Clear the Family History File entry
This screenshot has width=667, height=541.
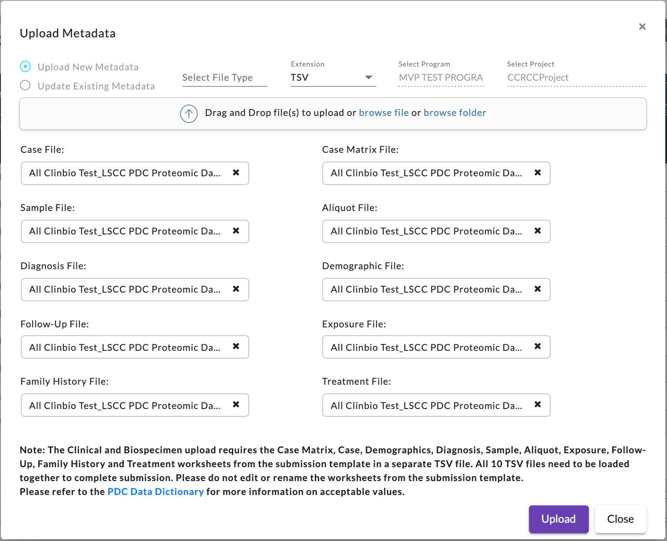coord(236,405)
